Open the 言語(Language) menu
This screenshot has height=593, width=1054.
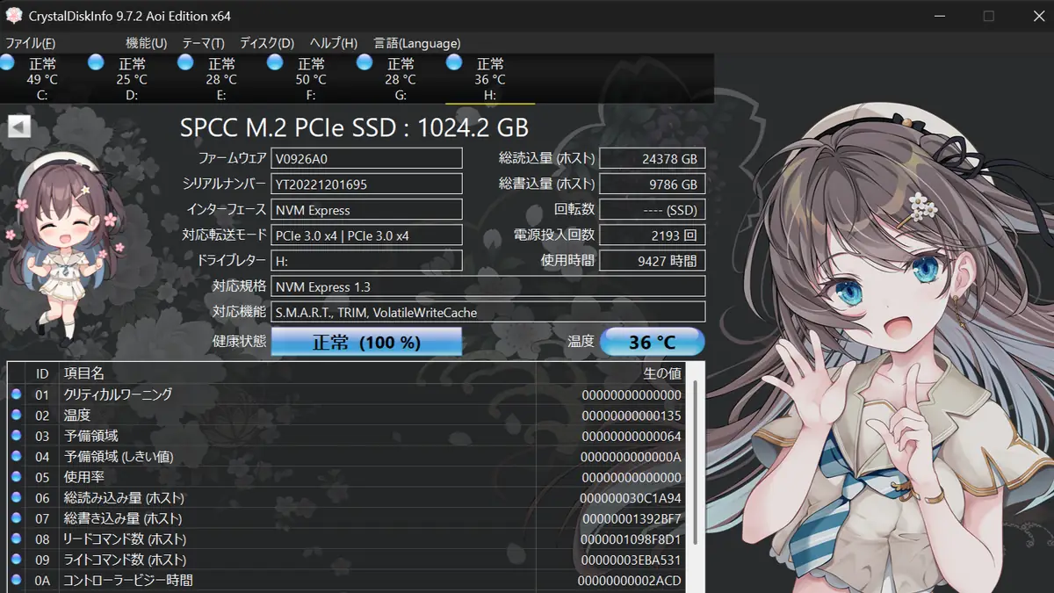pos(416,43)
